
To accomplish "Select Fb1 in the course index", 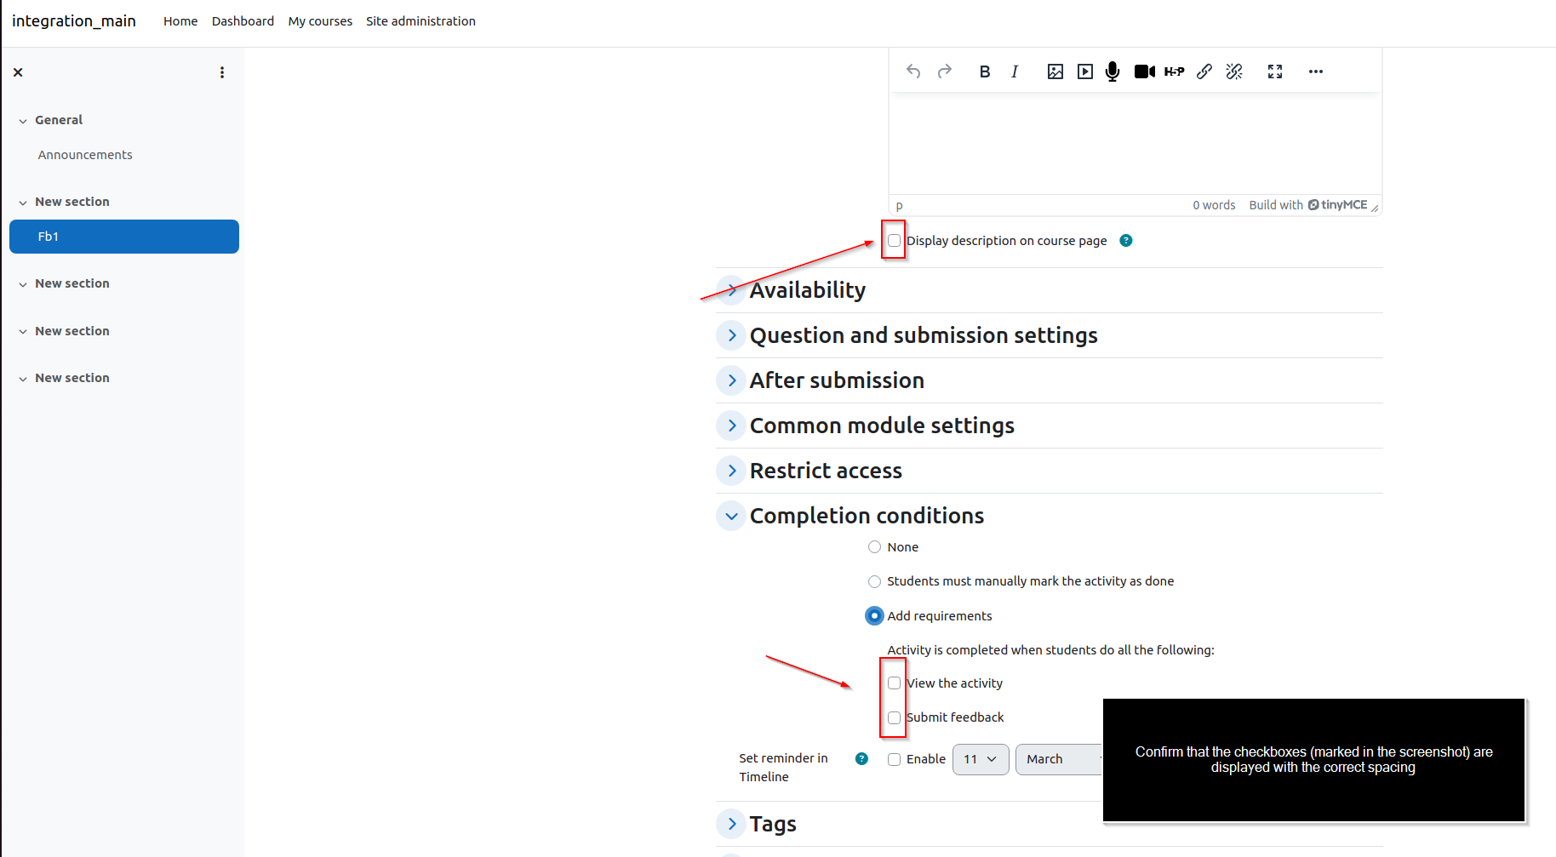I will point(124,237).
